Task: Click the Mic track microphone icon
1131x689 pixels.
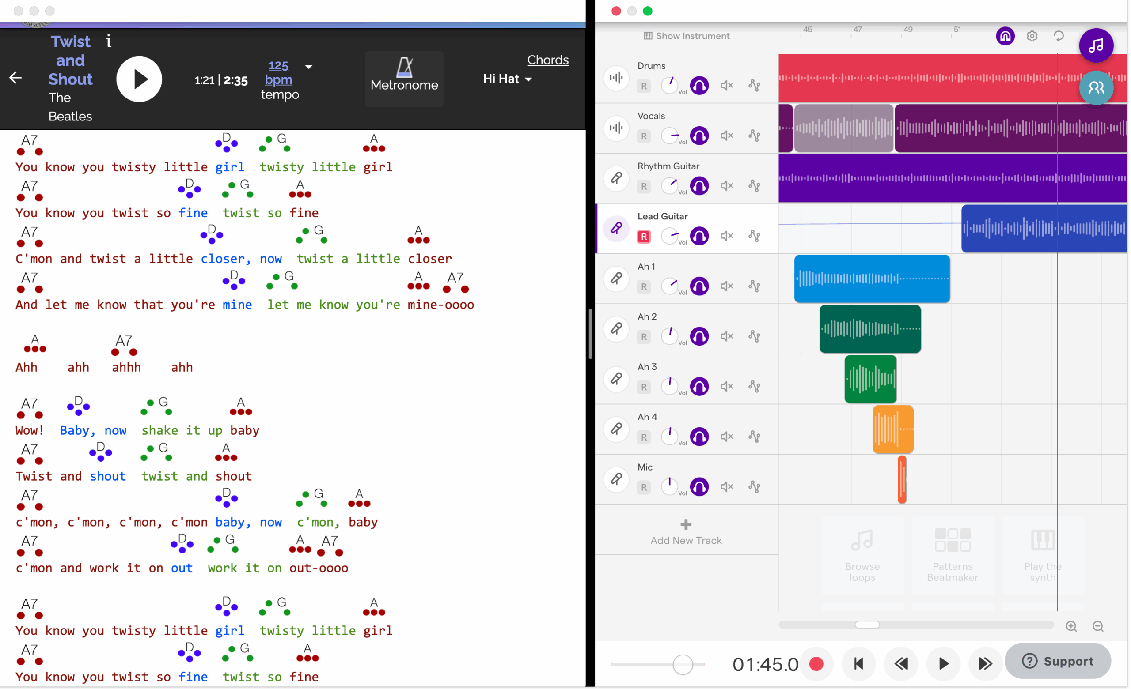Action: (x=616, y=479)
